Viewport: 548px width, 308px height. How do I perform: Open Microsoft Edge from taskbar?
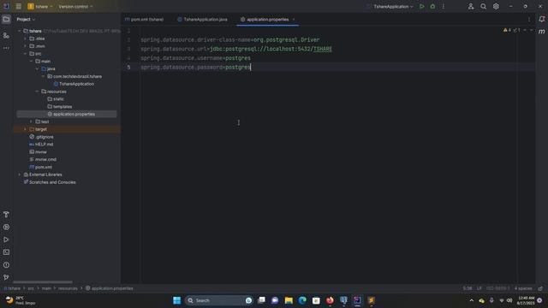(302, 300)
